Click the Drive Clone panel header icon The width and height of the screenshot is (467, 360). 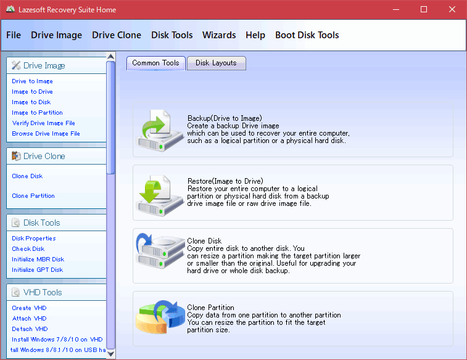16,155
